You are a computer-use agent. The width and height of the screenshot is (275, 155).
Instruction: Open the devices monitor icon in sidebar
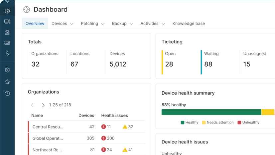pos(7,22)
